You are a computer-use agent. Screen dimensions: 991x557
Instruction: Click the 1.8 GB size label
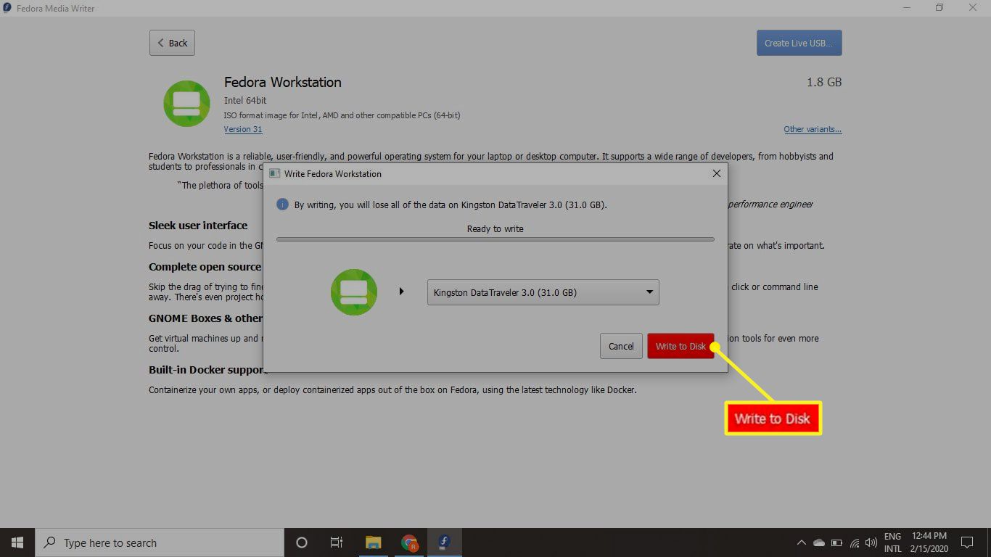[824, 82]
